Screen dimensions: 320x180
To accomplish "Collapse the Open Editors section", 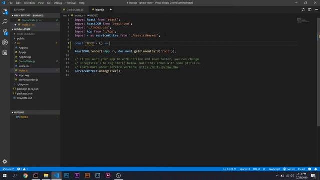I will (x=35, y=15).
